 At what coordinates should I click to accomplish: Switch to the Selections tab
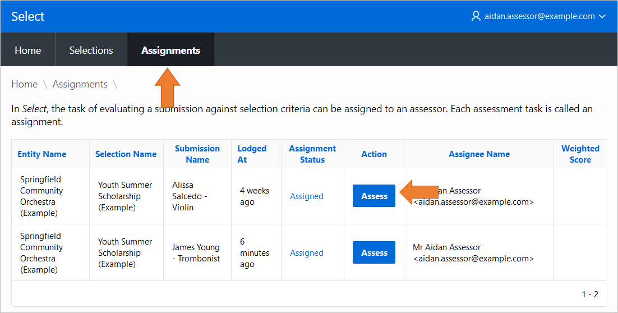[x=91, y=50]
